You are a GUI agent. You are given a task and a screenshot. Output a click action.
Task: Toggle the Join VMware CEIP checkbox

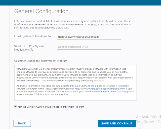(x=16, y=107)
